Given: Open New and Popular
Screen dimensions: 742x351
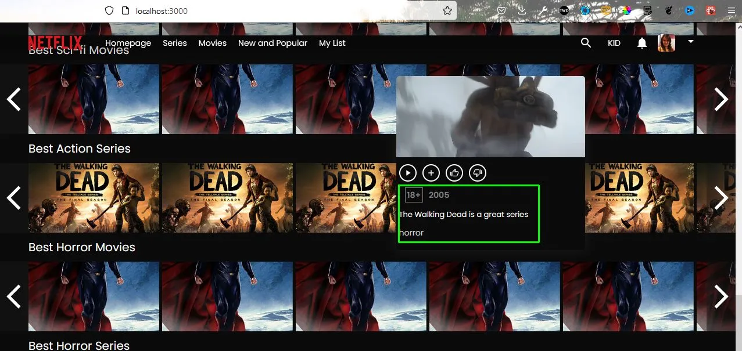Looking at the screenshot, I should (273, 43).
